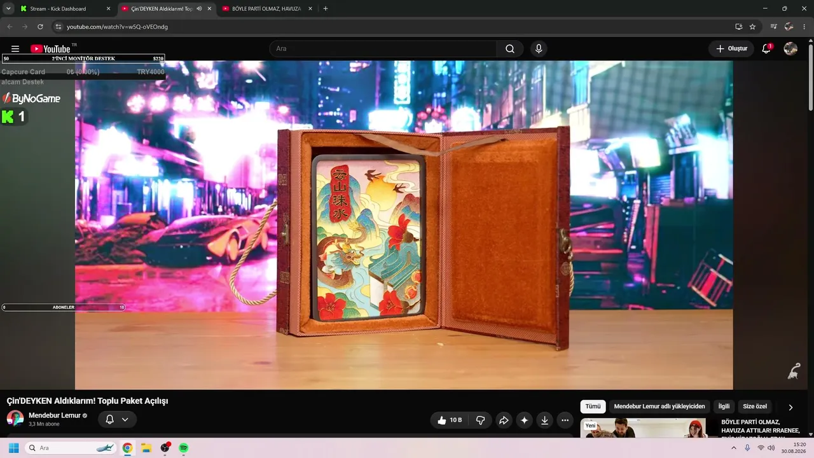Image resolution: width=814 pixels, height=458 pixels.
Task: Open the recommended video thumbnail marked Yeni
Action: pos(644,427)
